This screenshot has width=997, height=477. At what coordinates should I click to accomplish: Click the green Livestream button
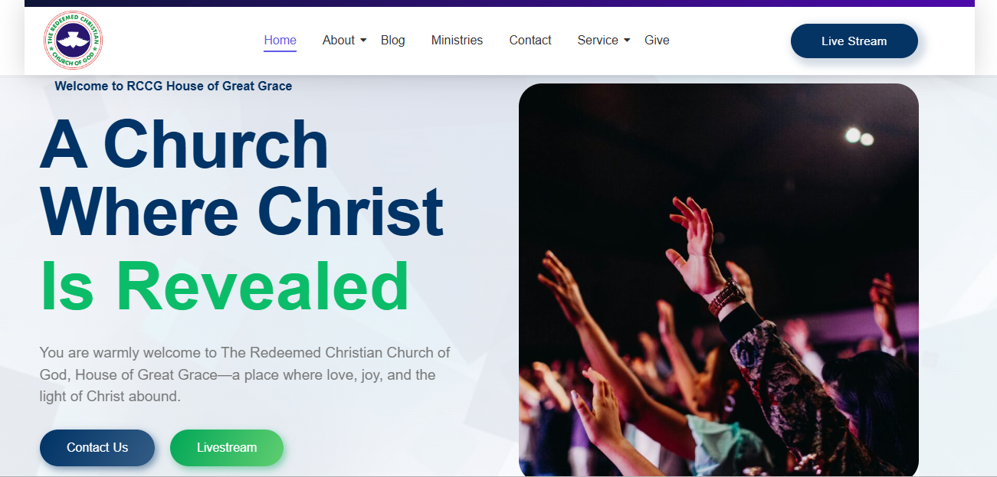pyautogui.click(x=227, y=448)
